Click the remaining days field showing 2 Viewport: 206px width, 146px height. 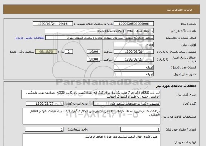tap(69, 52)
